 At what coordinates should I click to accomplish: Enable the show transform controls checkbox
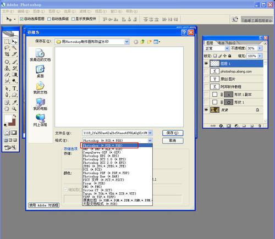pyautogui.click(x=73, y=19)
